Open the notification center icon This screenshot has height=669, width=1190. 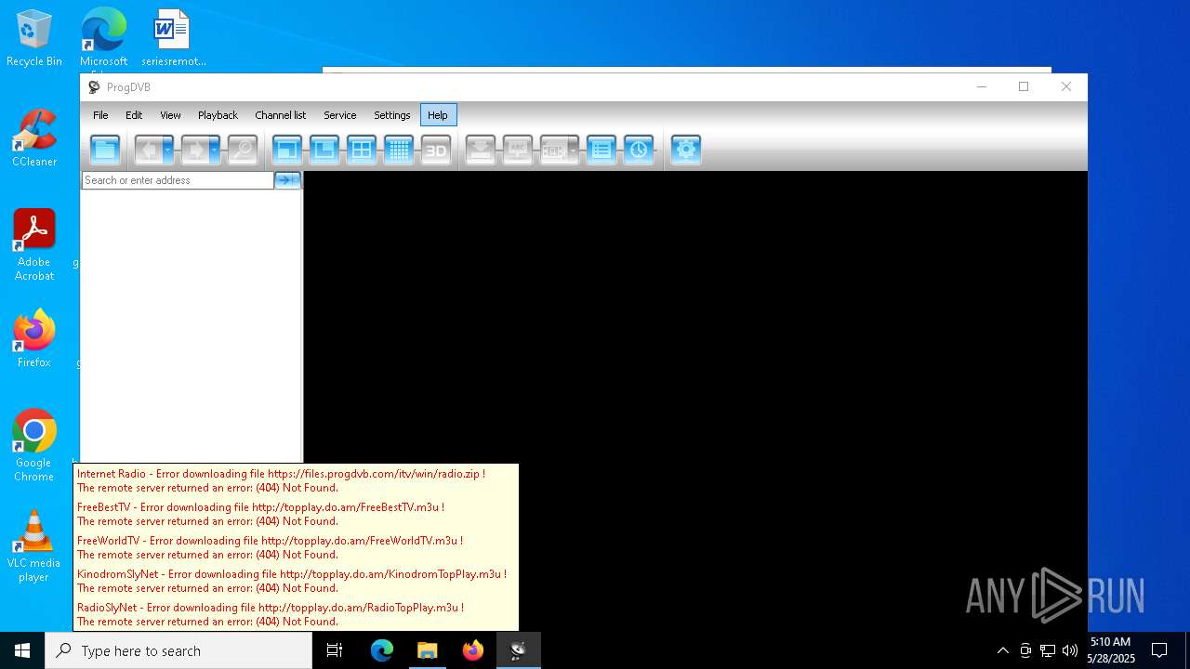(x=1159, y=650)
